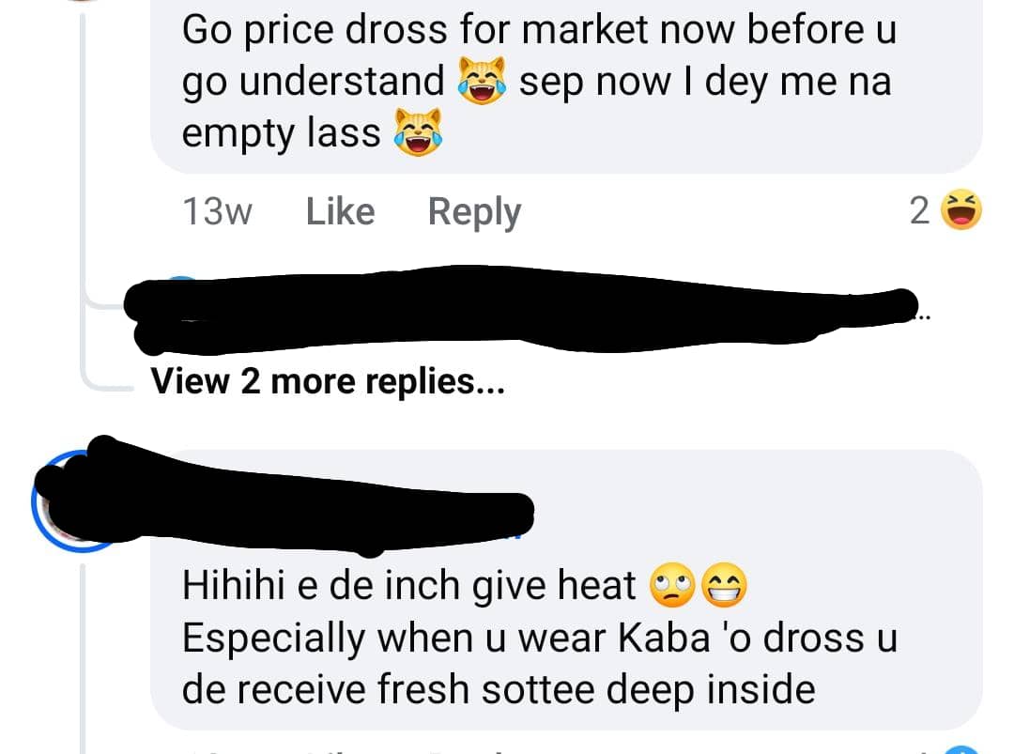Select the comment bubble "Hihihi e de inch give heat"

click(x=566, y=590)
